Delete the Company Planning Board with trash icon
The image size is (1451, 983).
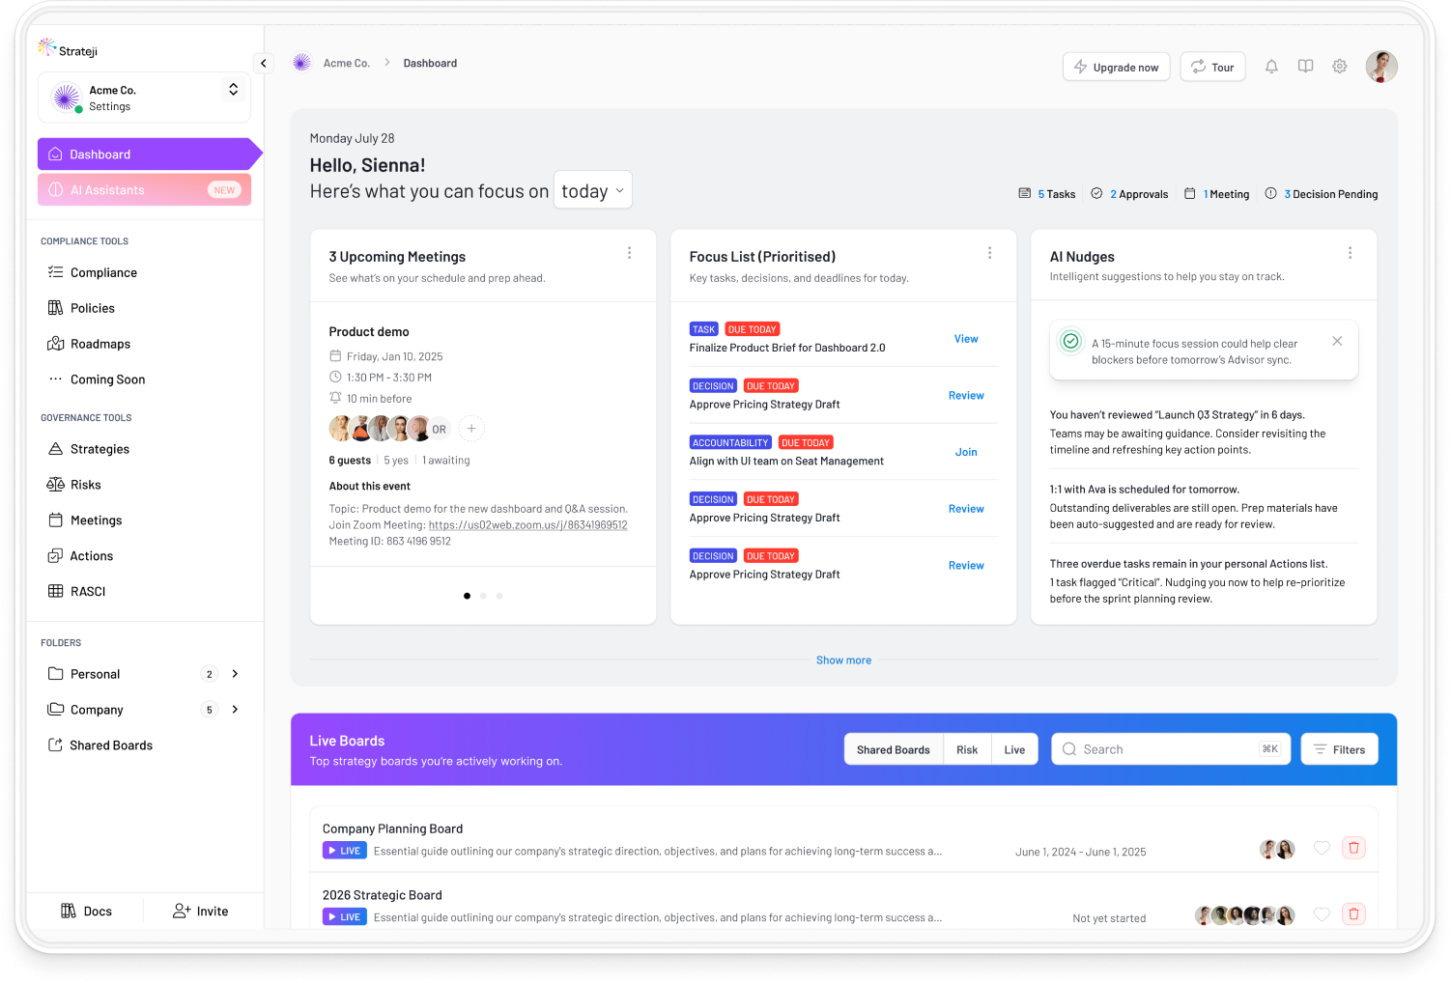click(x=1353, y=848)
